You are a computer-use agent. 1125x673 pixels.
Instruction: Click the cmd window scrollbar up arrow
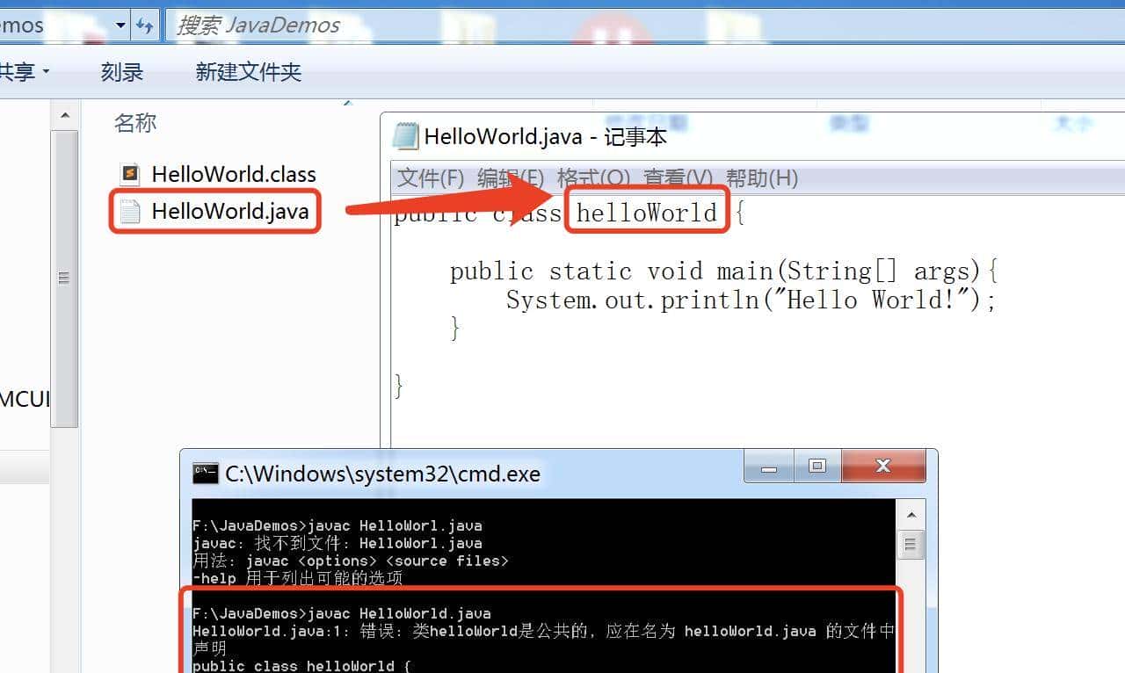click(x=911, y=513)
